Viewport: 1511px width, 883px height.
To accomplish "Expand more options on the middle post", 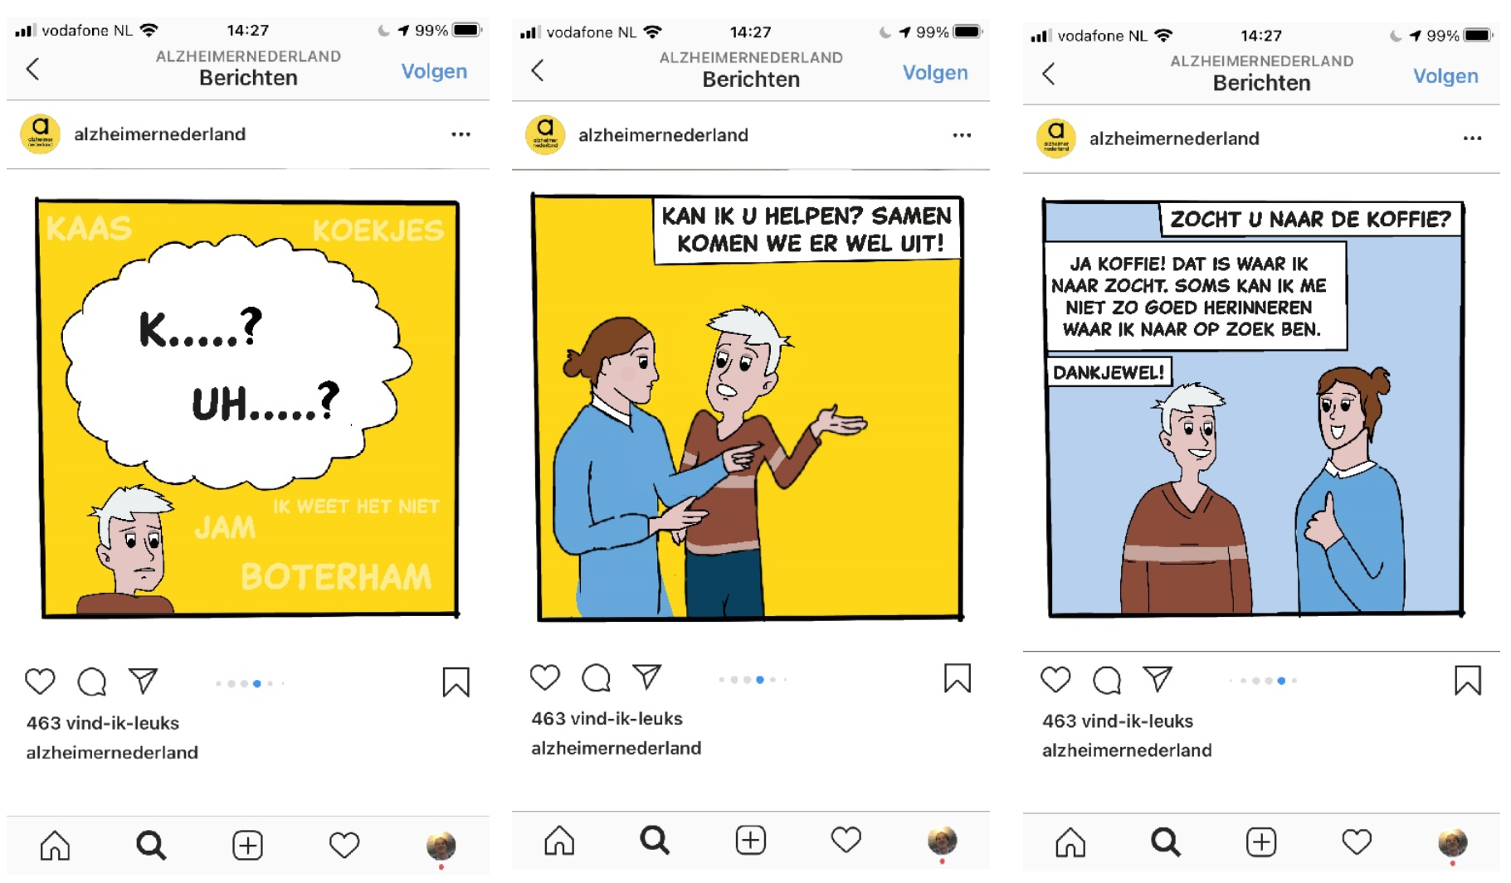I will click(962, 135).
